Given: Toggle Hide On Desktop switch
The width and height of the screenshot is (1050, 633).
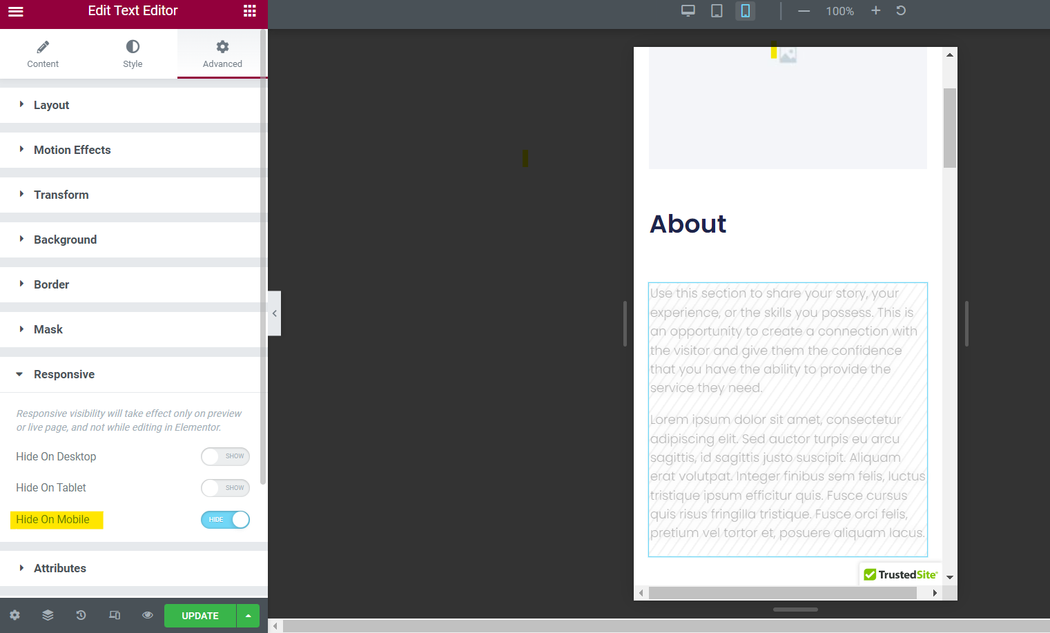Looking at the screenshot, I should coord(225,456).
